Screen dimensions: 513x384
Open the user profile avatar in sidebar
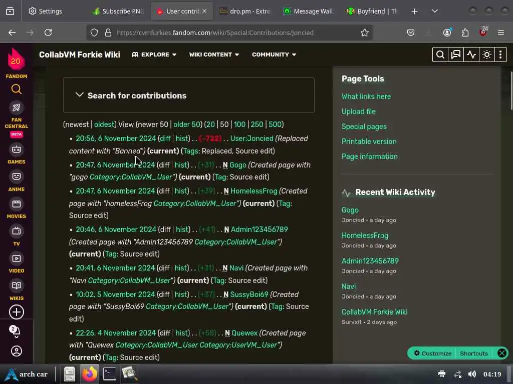(17, 351)
